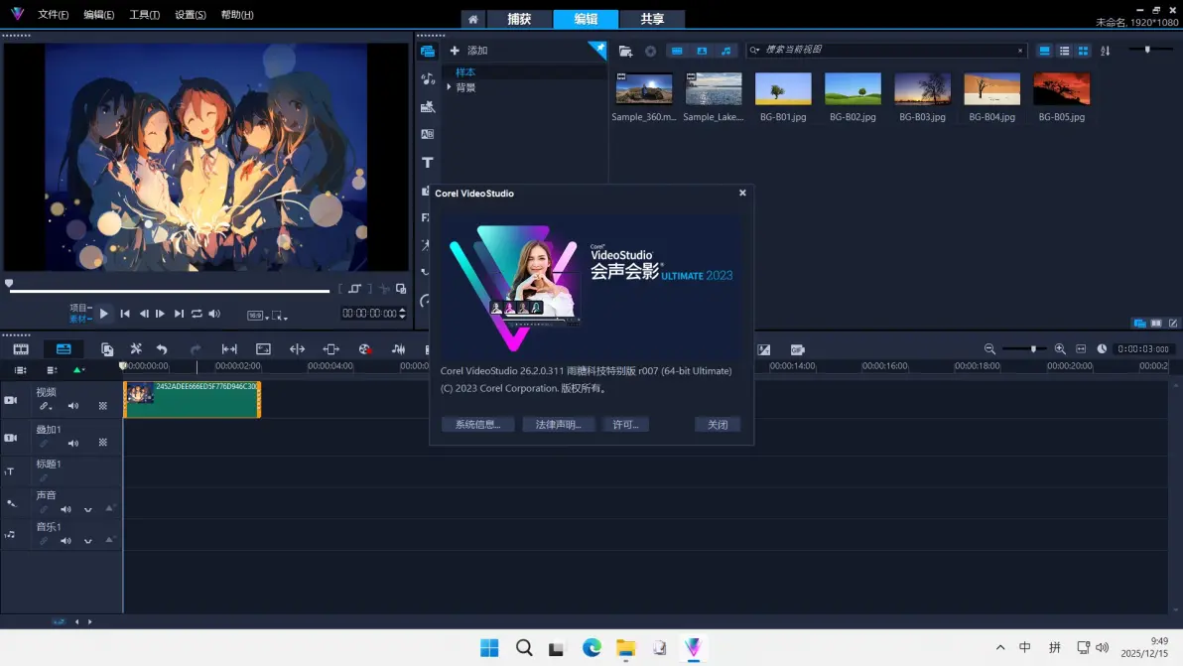
Task: Open the 16:9 aspect ratio dropdown
Action: click(x=258, y=316)
